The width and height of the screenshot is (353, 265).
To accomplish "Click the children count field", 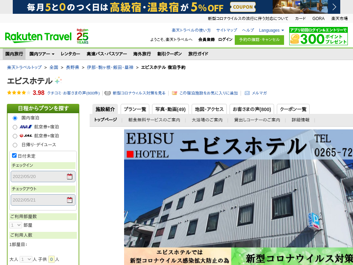I will coord(51,259).
